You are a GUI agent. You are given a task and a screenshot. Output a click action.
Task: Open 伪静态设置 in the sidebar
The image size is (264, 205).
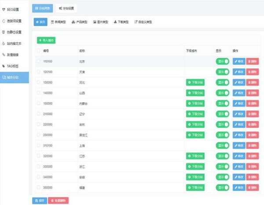coord(14,32)
